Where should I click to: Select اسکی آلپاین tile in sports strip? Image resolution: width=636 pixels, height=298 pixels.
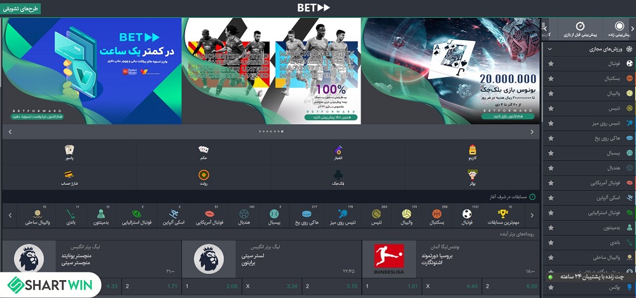coord(173,216)
